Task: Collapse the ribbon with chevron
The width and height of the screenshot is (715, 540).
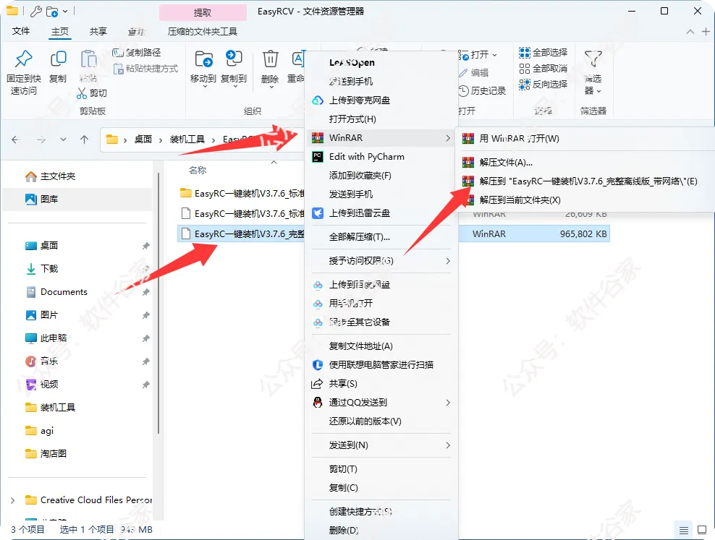Action: 690,31
